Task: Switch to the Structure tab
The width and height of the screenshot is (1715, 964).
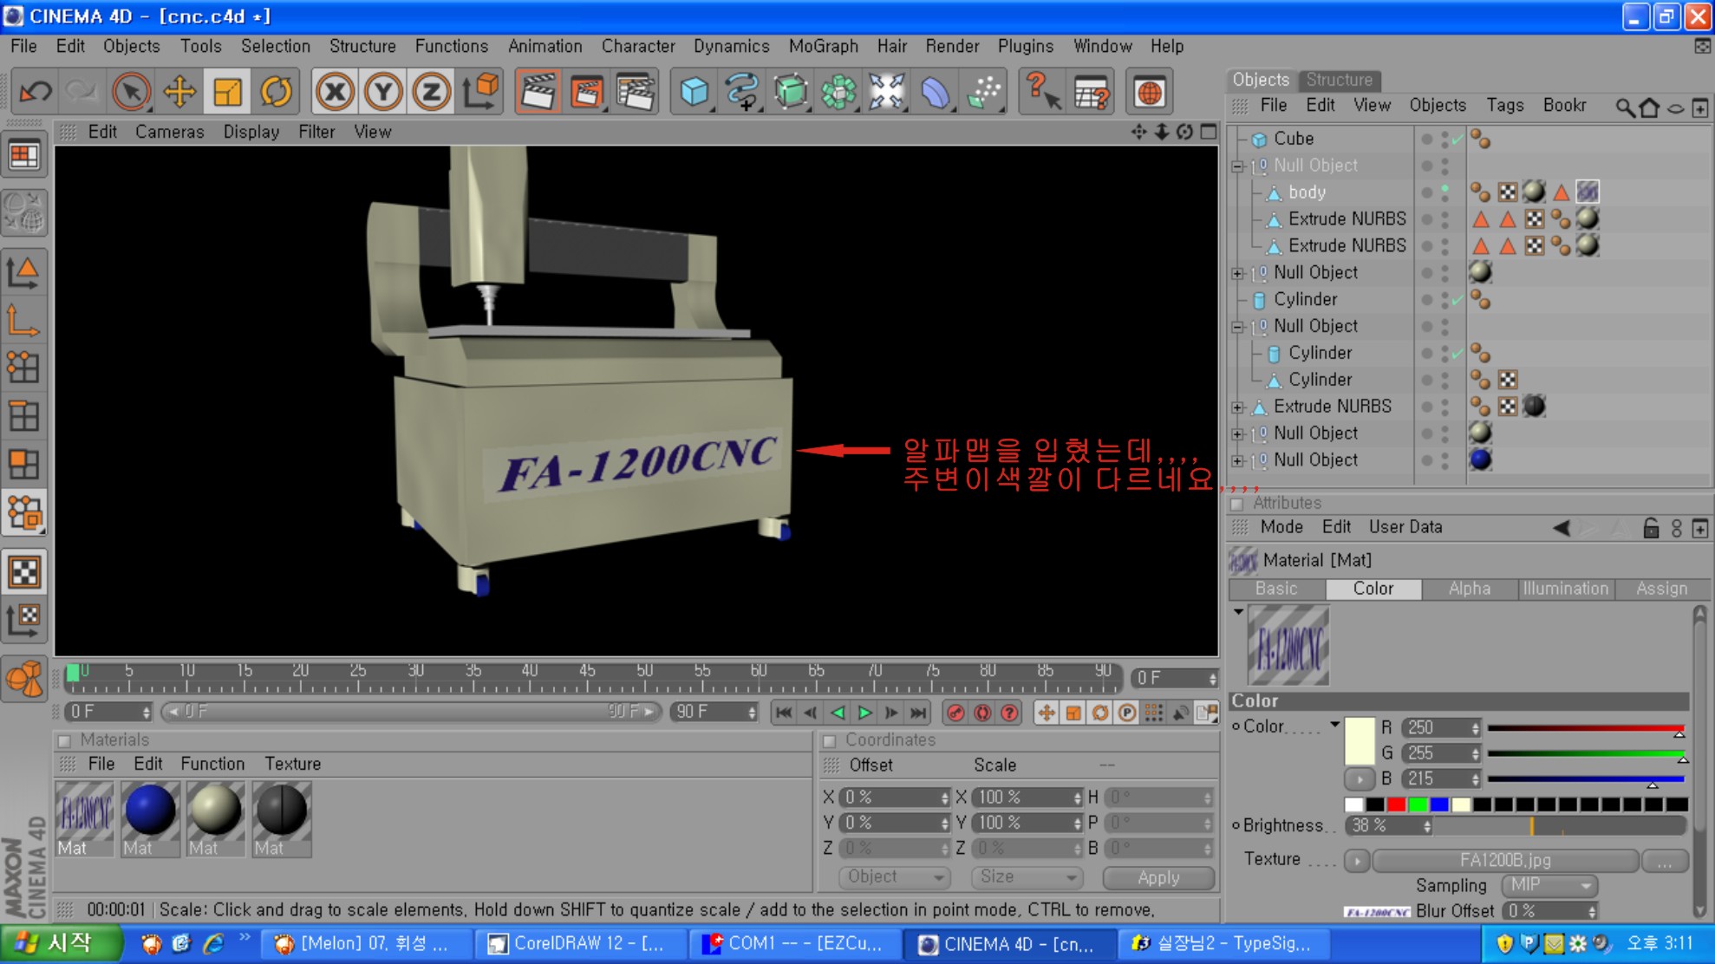Action: tap(1339, 80)
